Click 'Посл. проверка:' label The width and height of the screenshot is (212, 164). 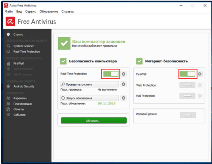(x=71, y=90)
